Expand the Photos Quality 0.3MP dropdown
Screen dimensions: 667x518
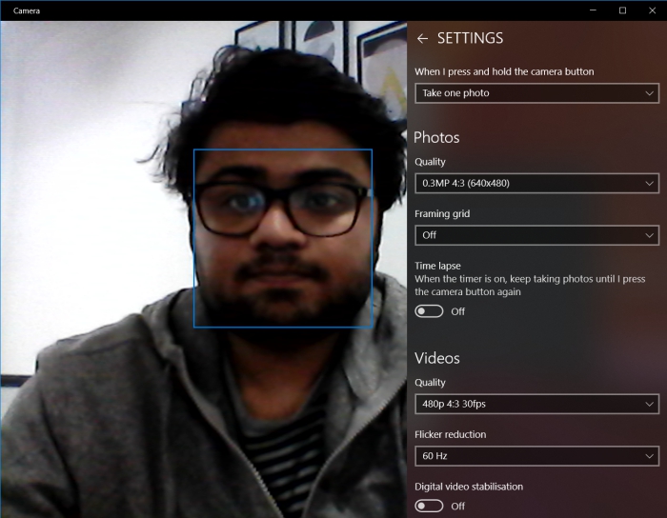coord(536,183)
